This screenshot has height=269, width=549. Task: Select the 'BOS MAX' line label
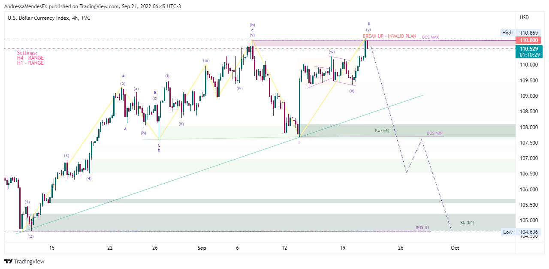coord(430,37)
